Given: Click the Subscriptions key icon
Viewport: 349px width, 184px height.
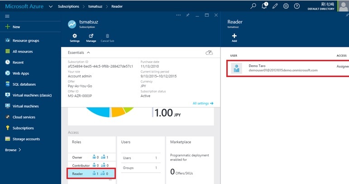Looking at the screenshot, I should coord(8,128).
